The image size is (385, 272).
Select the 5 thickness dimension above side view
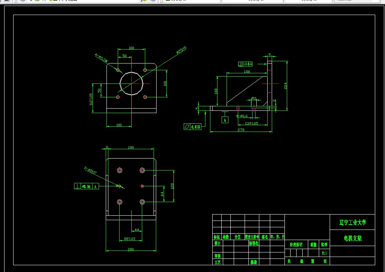tap(269, 54)
